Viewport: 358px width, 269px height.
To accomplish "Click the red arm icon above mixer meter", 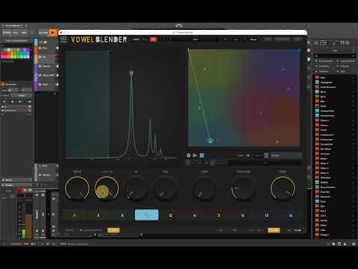I will pos(19,191).
